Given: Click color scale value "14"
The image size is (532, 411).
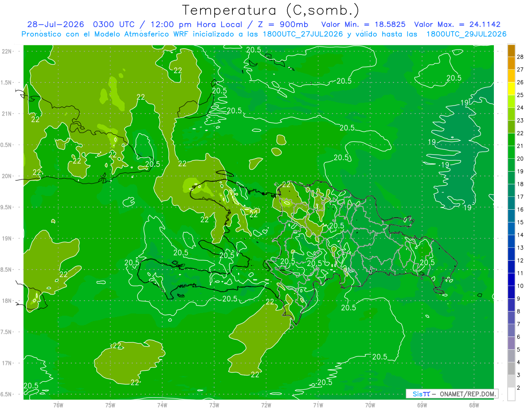Looking at the screenshot, I should pos(520,235).
